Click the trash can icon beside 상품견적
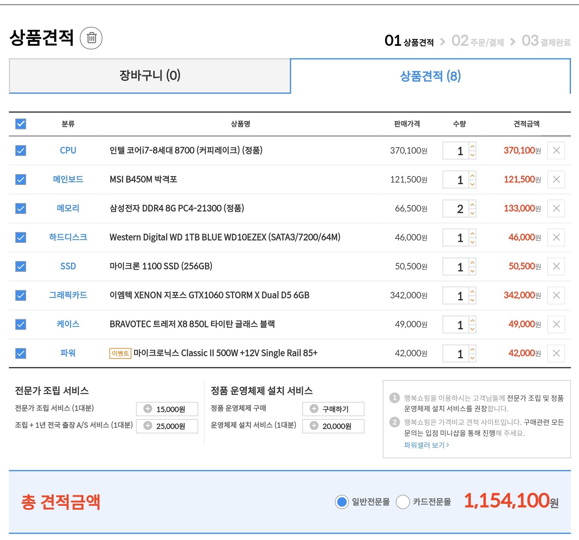Image resolution: width=579 pixels, height=540 pixels. pyautogui.click(x=91, y=38)
